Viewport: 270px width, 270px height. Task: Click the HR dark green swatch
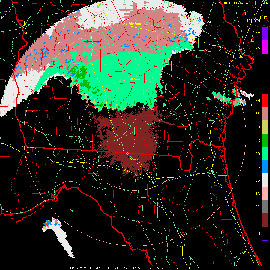pos(265,140)
